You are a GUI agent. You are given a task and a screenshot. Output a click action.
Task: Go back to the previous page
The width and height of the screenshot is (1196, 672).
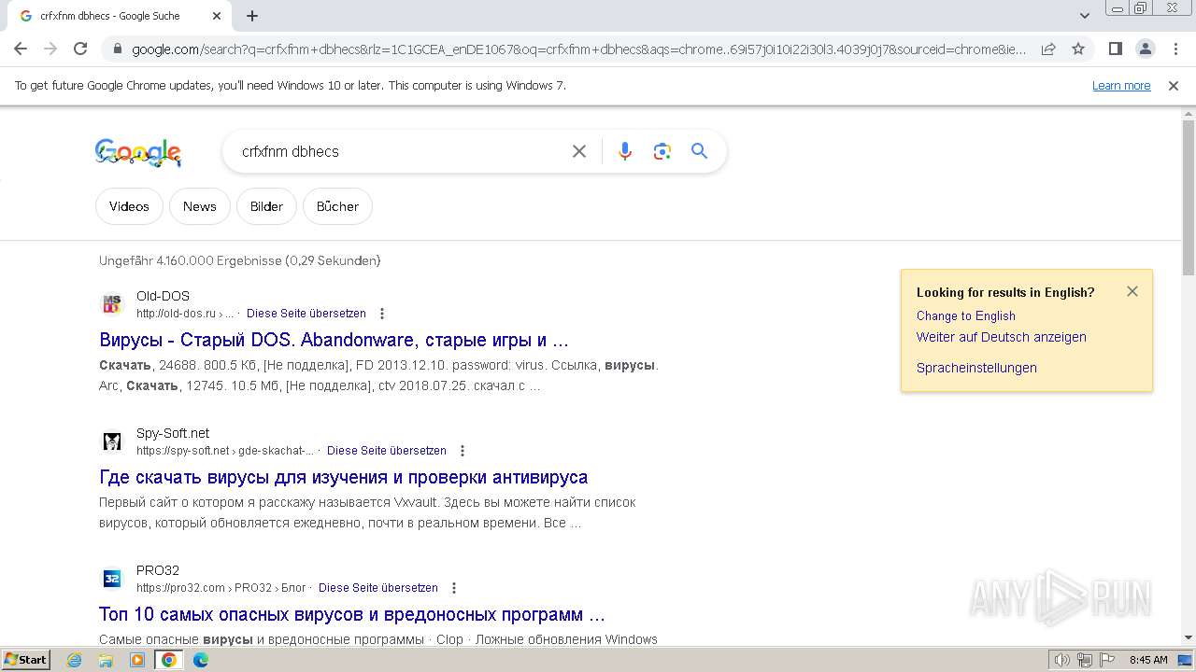click(x=21, y=49)
